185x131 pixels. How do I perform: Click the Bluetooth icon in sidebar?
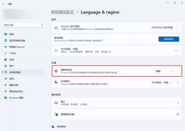click(6, 40)
